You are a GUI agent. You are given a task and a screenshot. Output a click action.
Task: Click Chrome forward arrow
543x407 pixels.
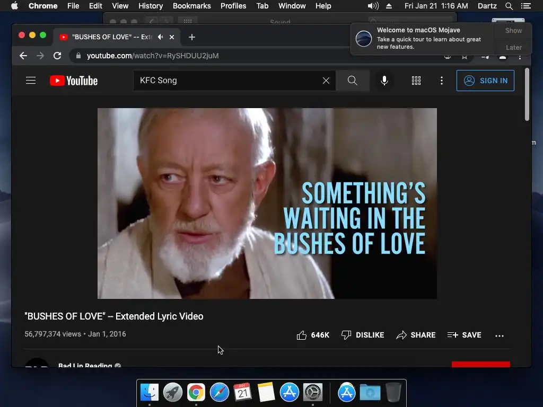[x=40, y=56]
